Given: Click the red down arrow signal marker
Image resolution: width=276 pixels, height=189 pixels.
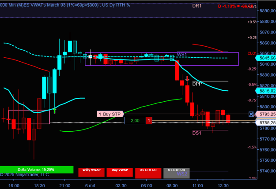Looking at the screenshot, I should (x=187, y=78).
